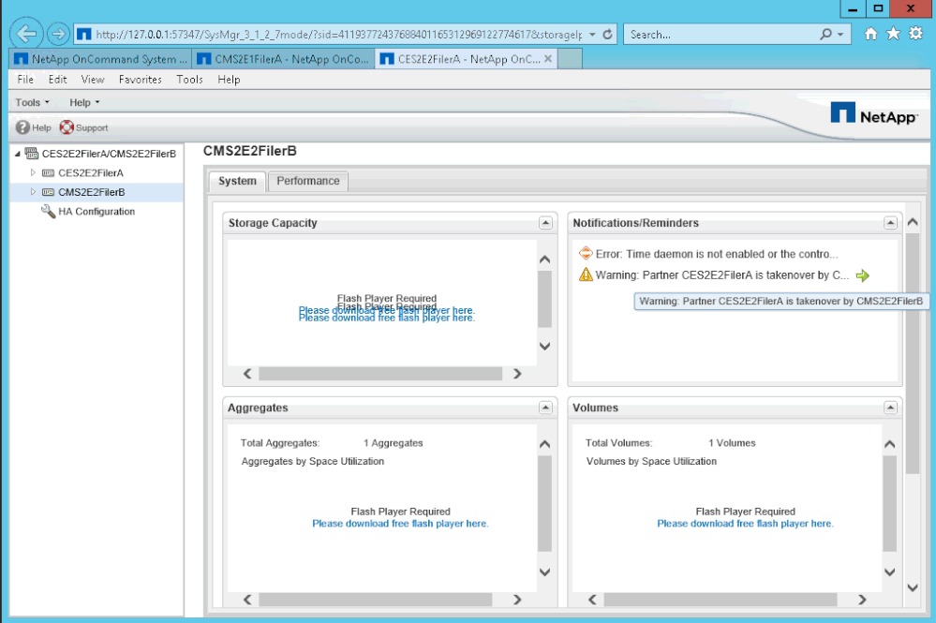Open the Edit menu

[57, 80]
